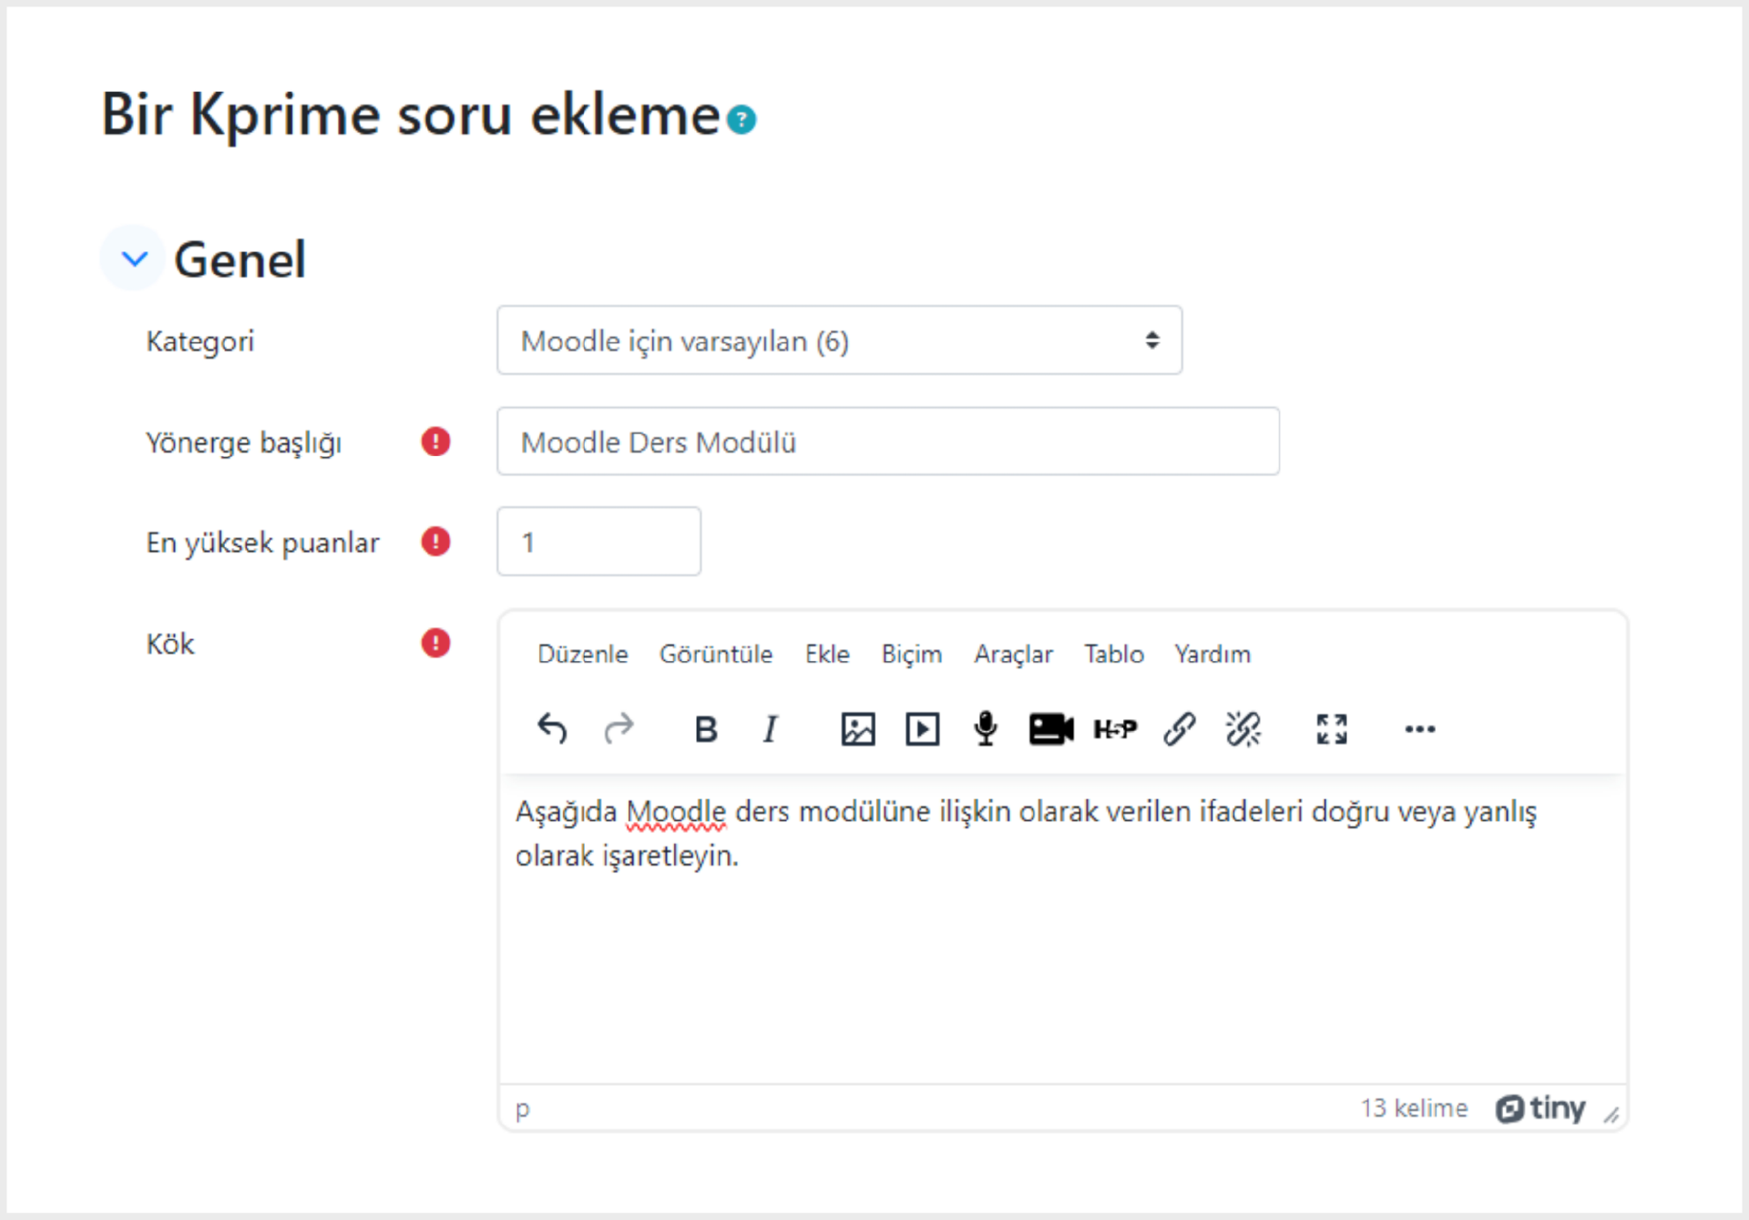Reveal more toolbar items via ellipsis
The height and width of the screenshot is (1220, 1749).
click(1420, 728)
